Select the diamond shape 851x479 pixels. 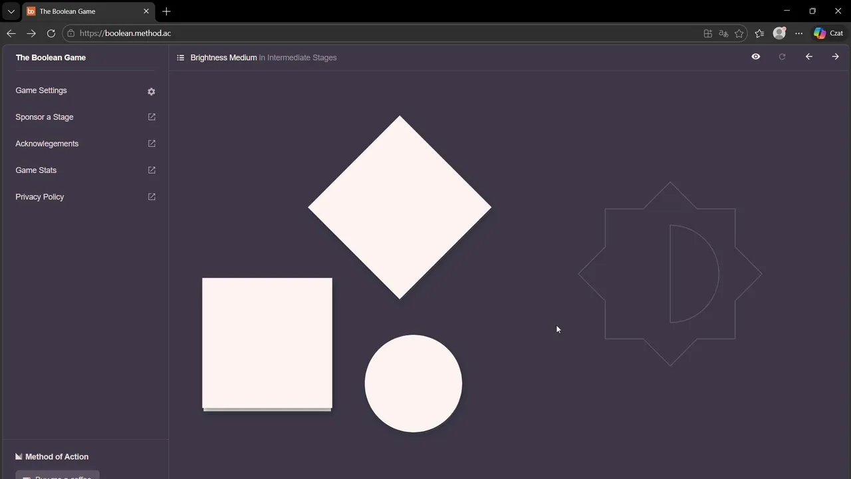point(400,208)
